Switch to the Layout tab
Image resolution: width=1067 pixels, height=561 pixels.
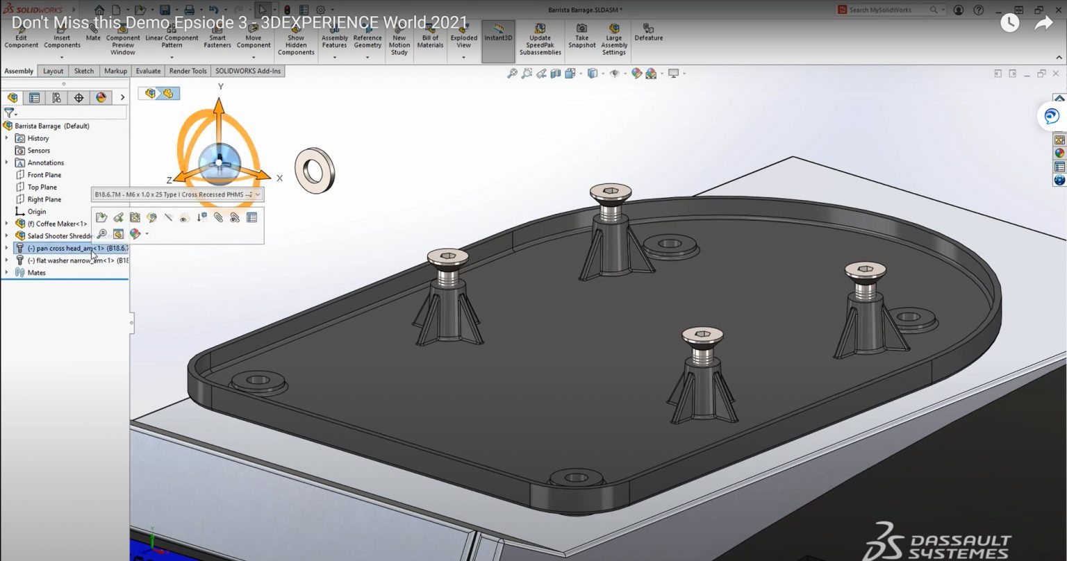pos(53,71)
